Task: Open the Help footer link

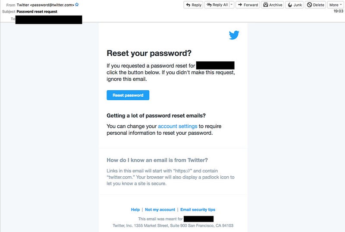Action: 135,210
